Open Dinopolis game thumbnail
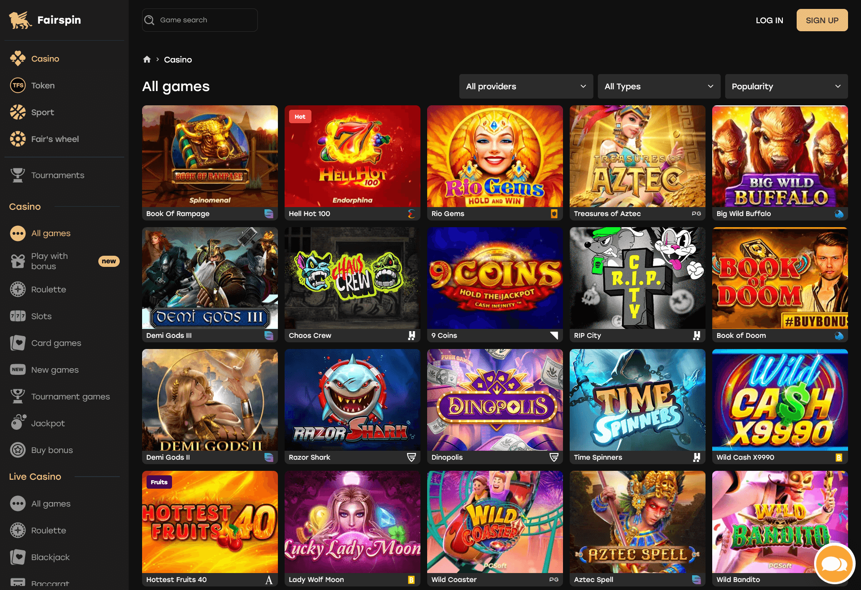Screen dimensions: 861x590 495,400
